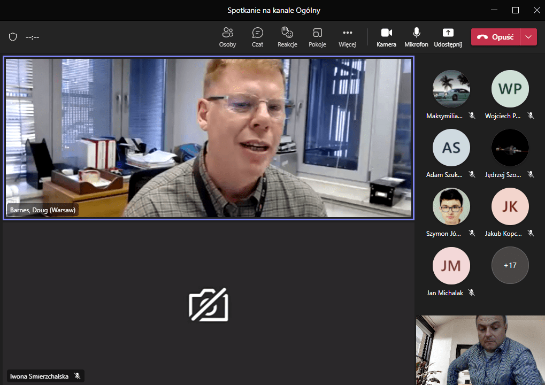The image size is (545, 385).
Task: Select the self-view video thumbnail
Action: (480, 350)
